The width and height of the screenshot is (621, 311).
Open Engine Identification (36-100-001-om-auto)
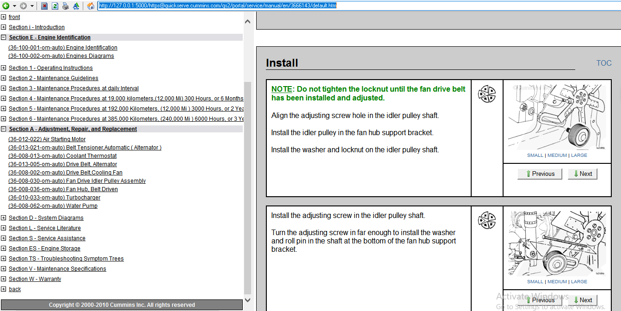(63, 48)
